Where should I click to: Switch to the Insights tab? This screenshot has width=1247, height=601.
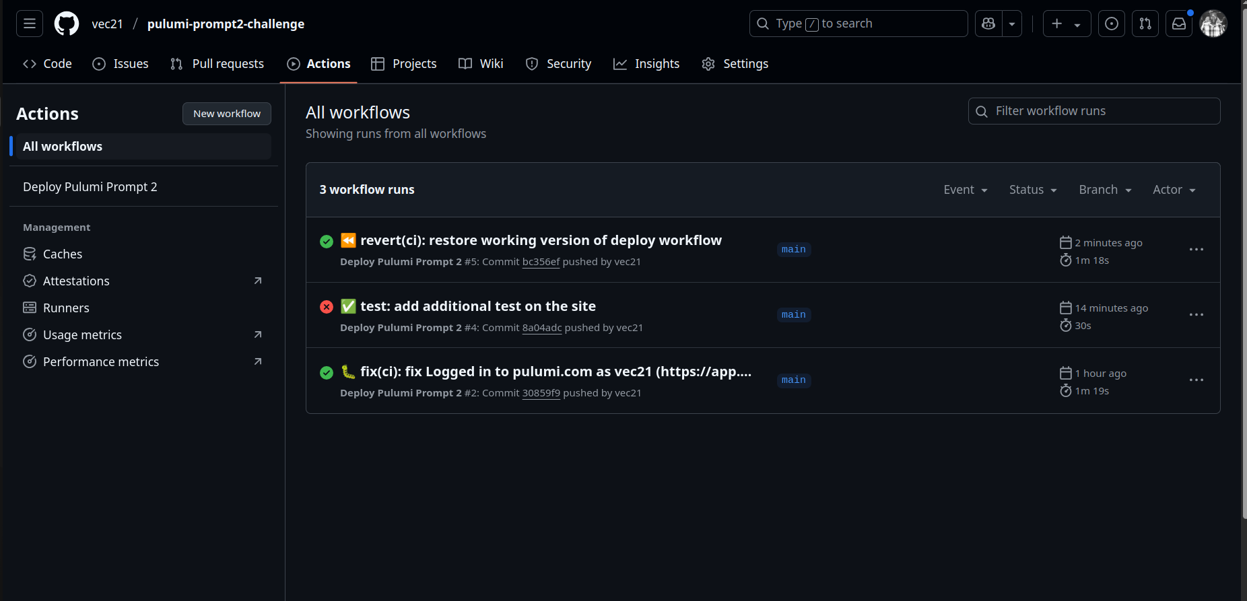point(646,63)
